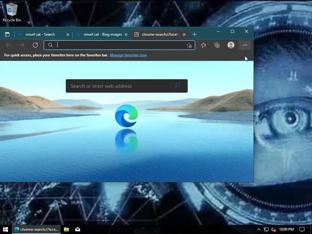This screenshot has width=312, height=234.
Task: Select the chrome-search://local tab
Action: 160,34
